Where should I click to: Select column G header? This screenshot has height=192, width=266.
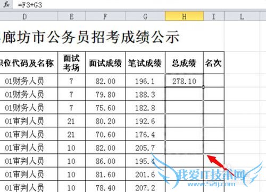(x=145, y=16)
